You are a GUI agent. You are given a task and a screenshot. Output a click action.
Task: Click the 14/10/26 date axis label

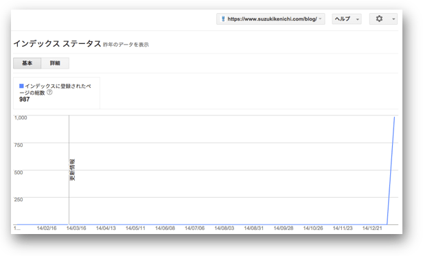[x=313, y=229]
